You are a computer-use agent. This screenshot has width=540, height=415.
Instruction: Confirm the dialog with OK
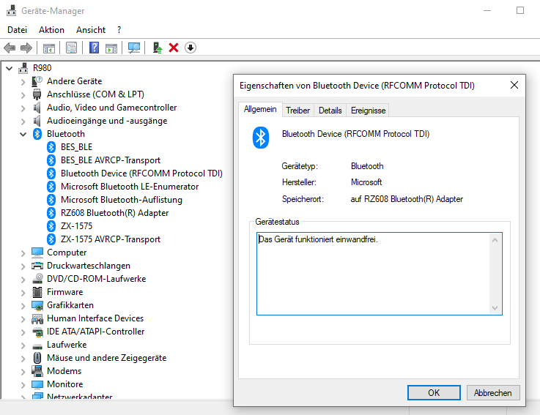point(434,392)
